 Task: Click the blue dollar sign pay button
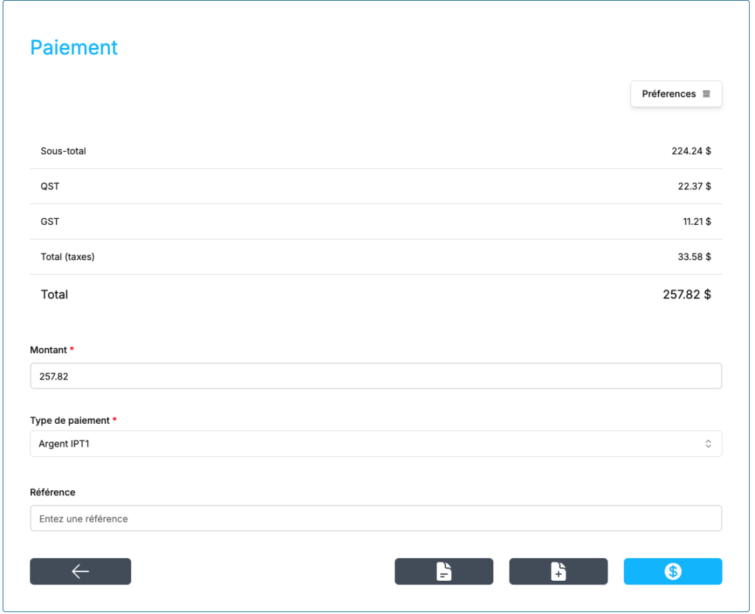click(x=672, y=571)
